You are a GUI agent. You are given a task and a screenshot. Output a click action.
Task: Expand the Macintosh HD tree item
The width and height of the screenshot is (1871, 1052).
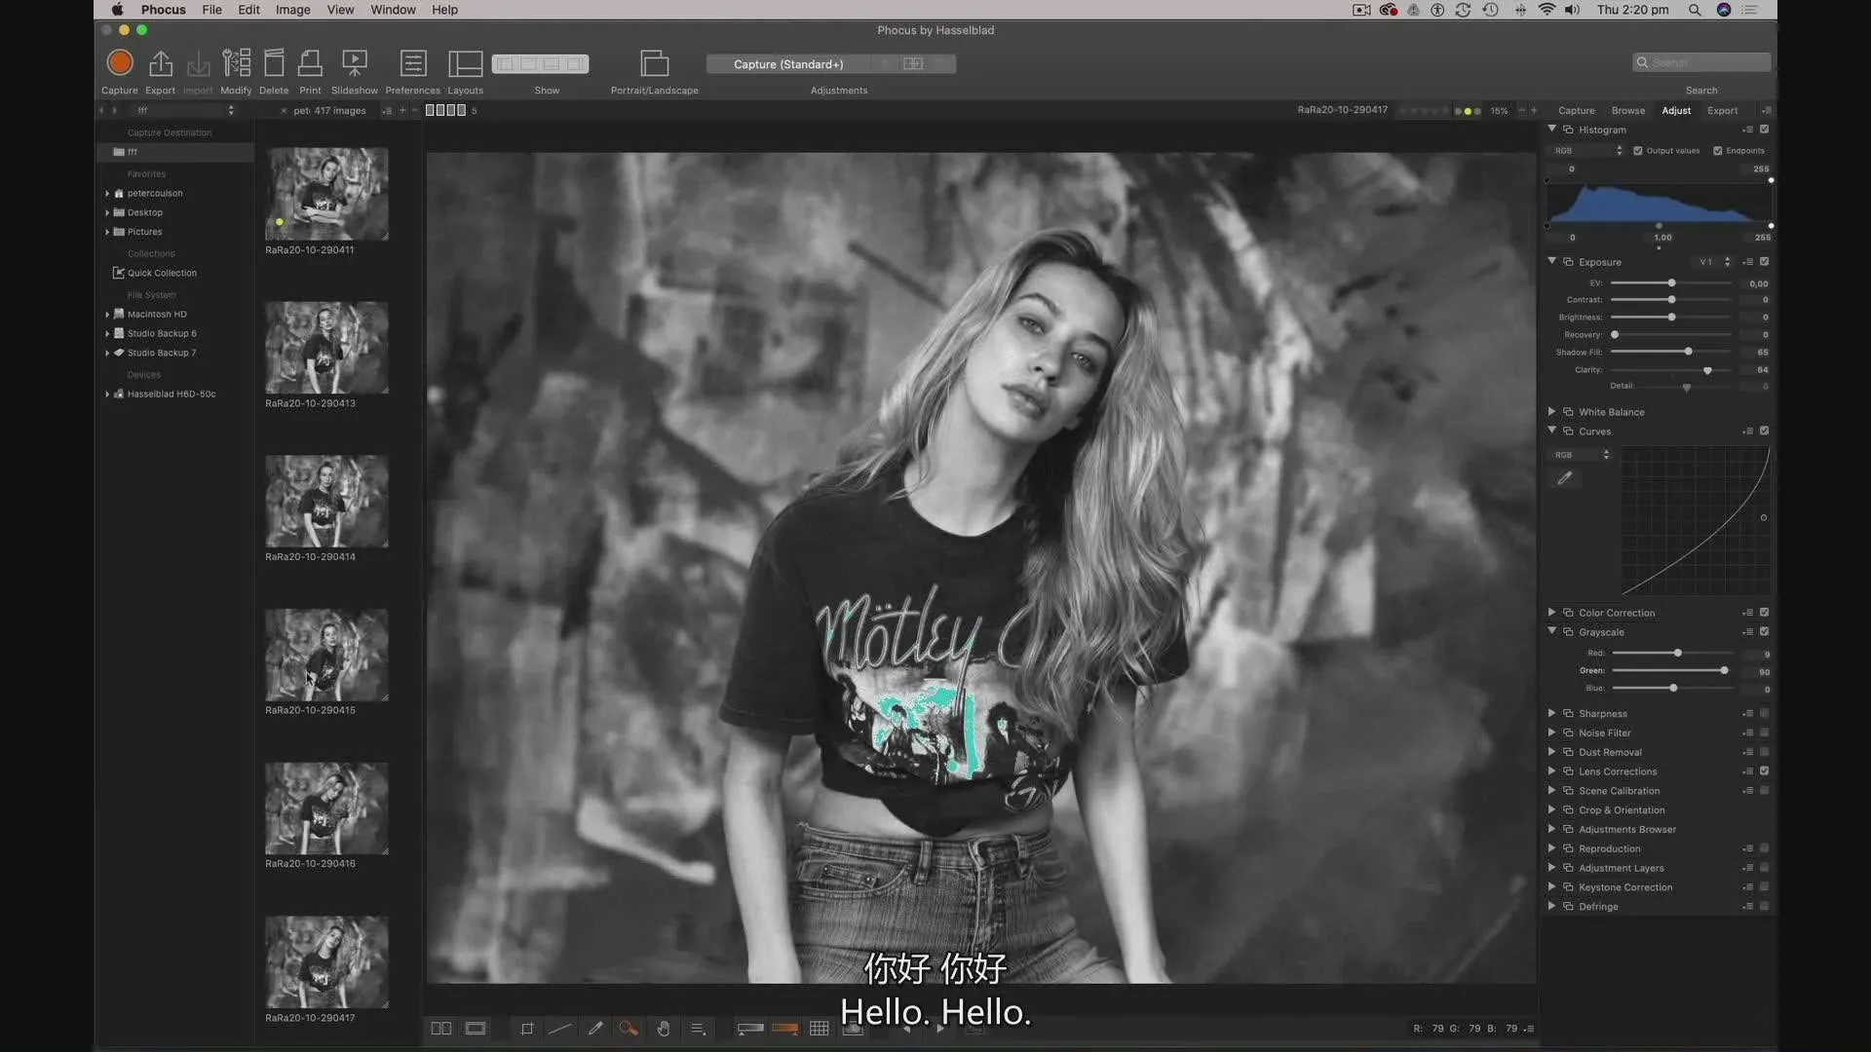(107, 315)
